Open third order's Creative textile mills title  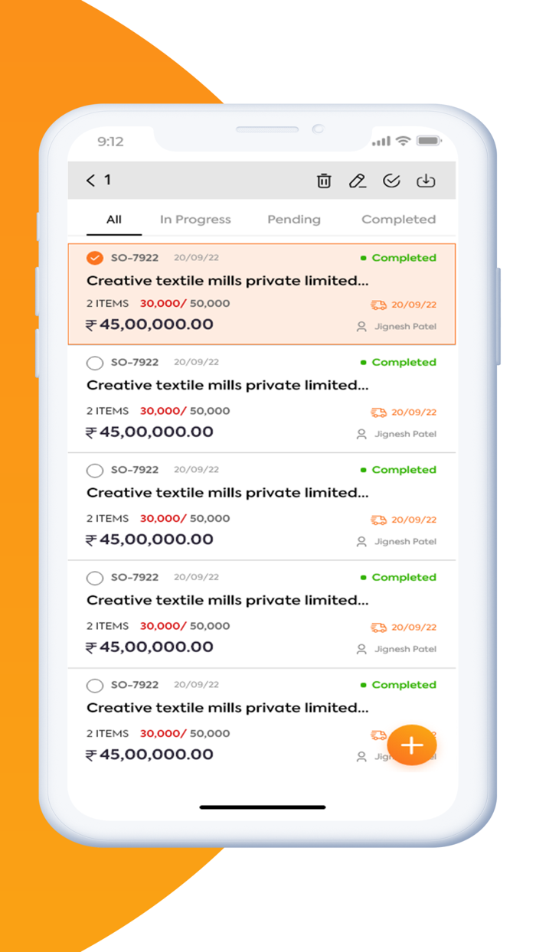[x=227, y=493]
